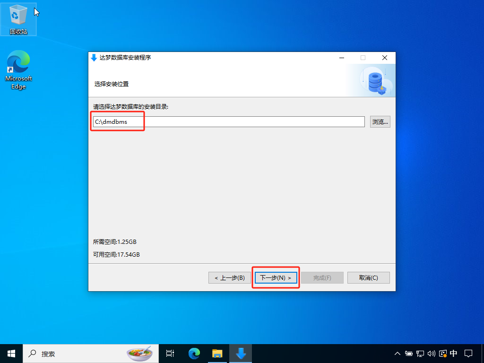Click the 可用空间:17.54GB text
Screen dimensions: 484x363
click(x=116, y=255)
